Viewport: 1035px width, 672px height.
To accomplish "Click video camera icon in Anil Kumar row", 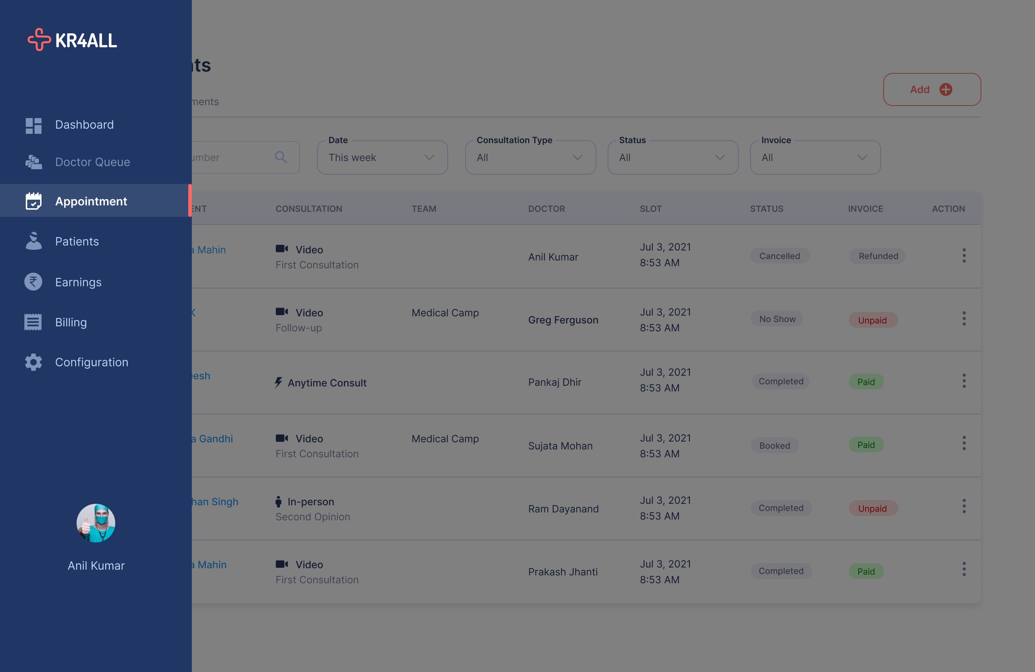I will coord(282,249).
